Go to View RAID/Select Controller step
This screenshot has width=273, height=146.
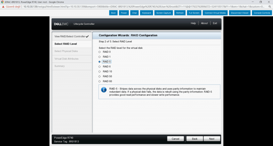click(70, 36)
